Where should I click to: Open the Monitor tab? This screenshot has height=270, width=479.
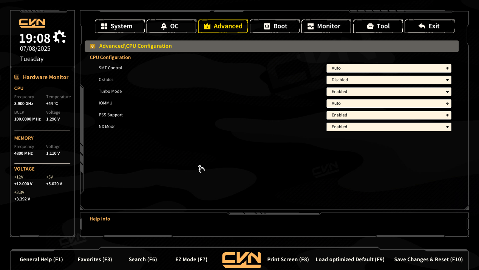[326, 26]
